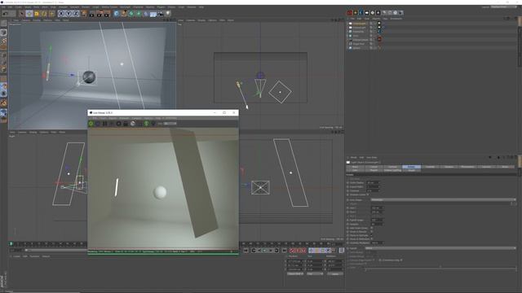
Task: Click the Camera object icon in toolbar
Action: click(161, 14)
